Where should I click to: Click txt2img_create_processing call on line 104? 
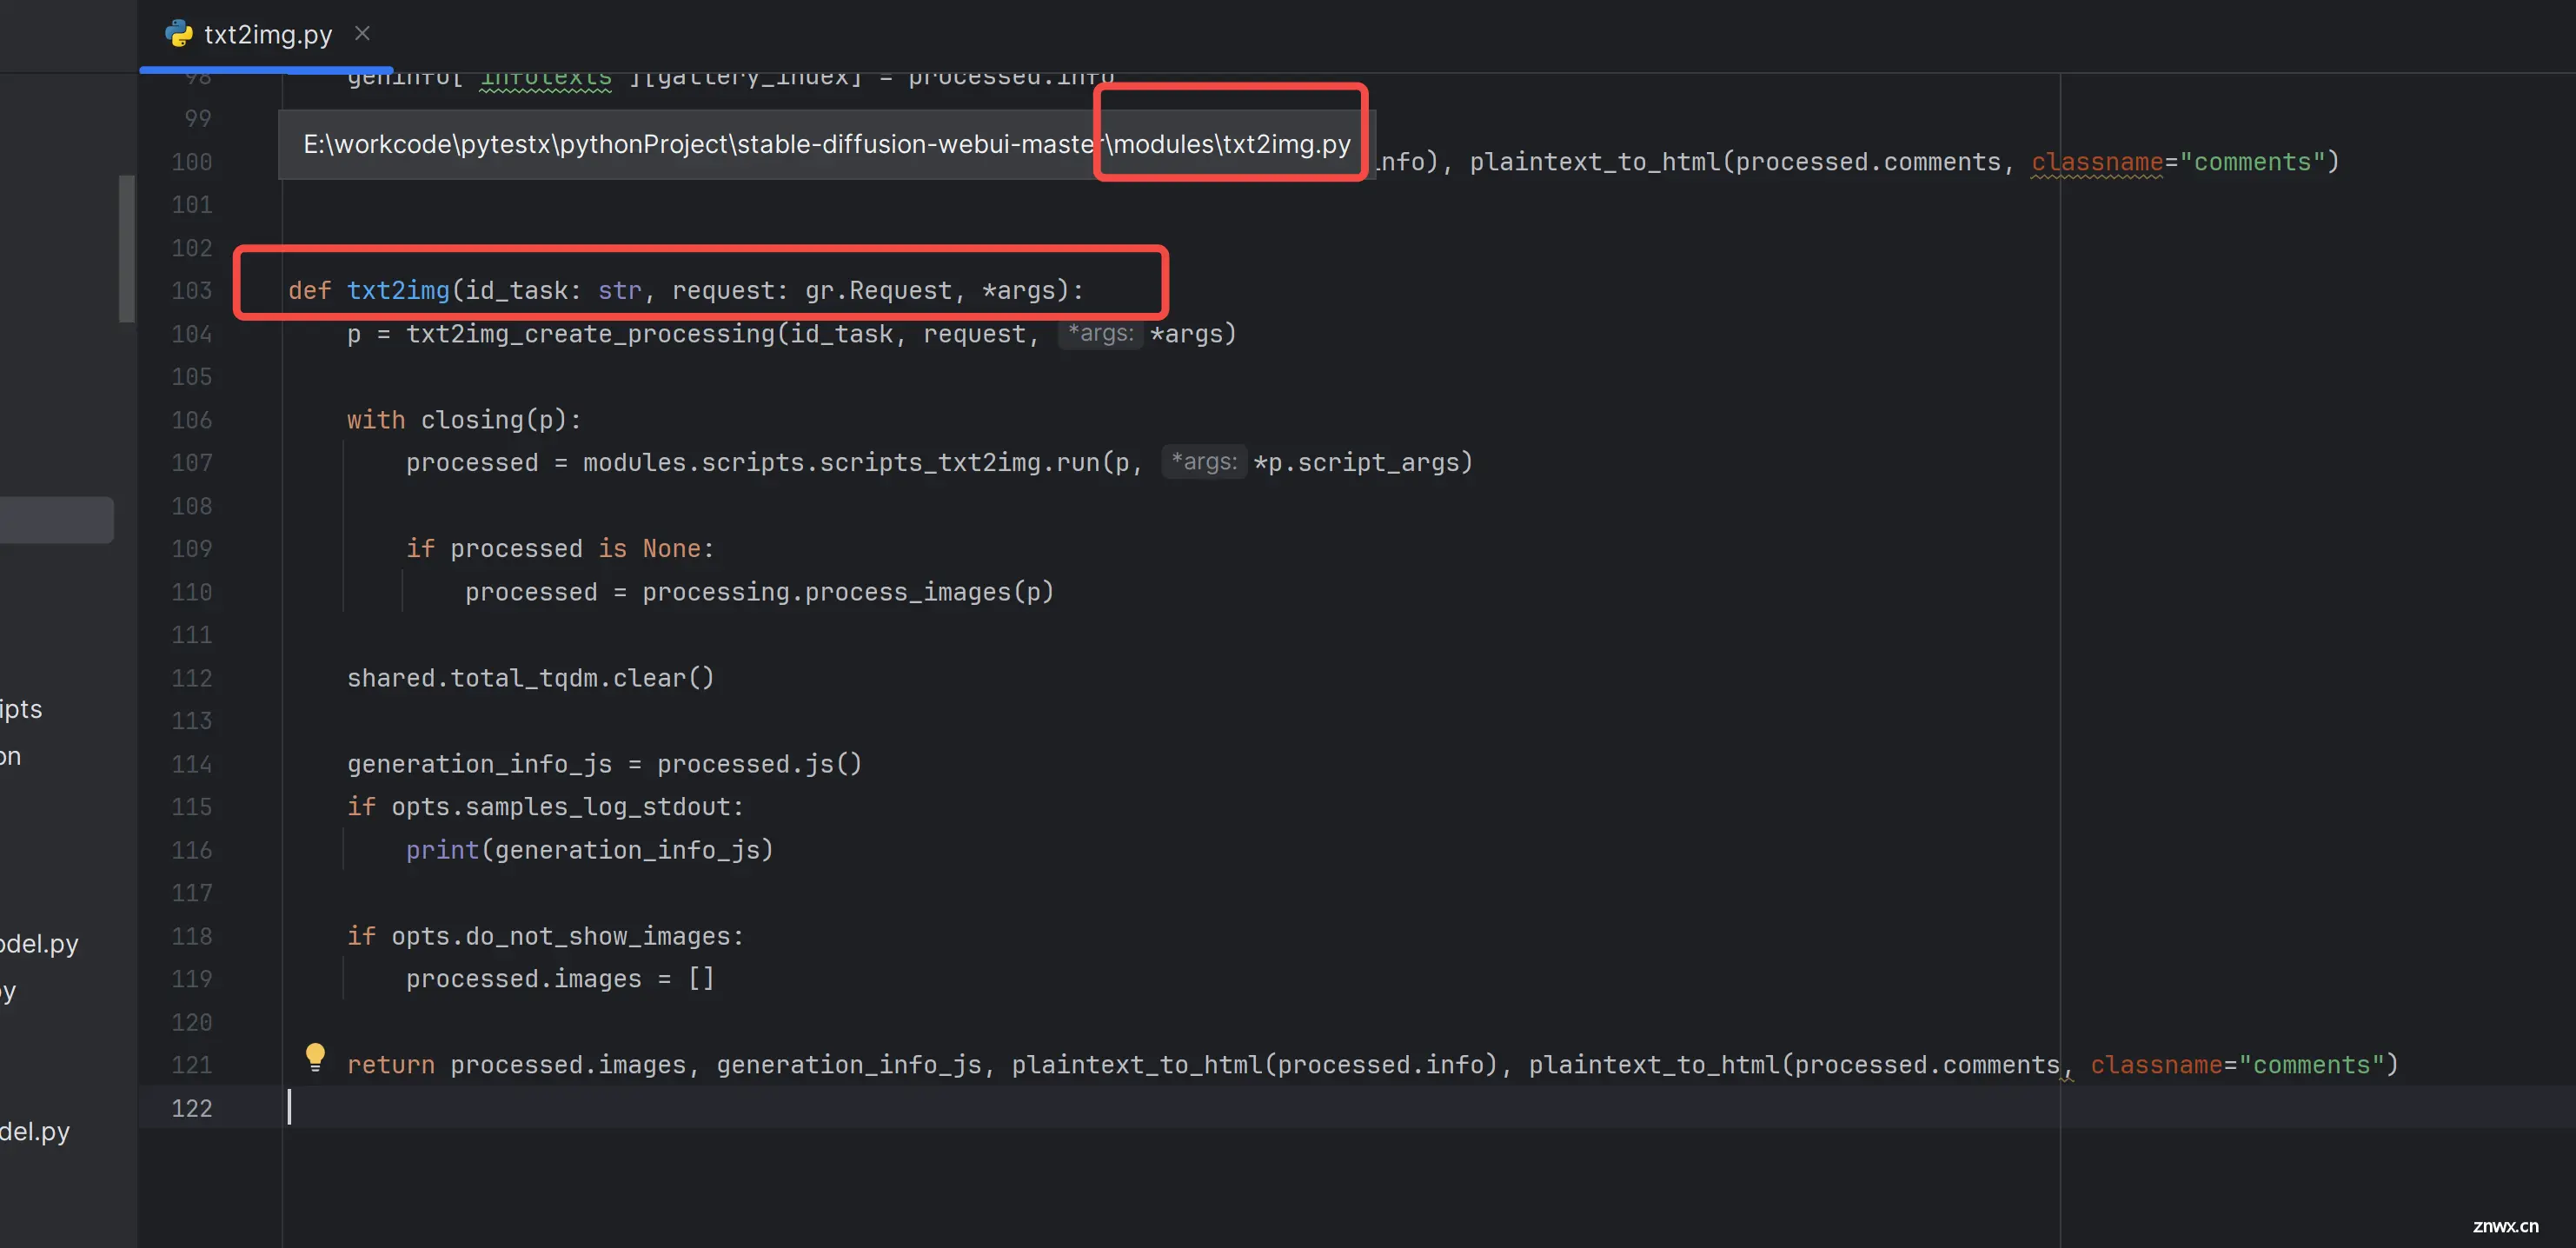click(591, 334)
